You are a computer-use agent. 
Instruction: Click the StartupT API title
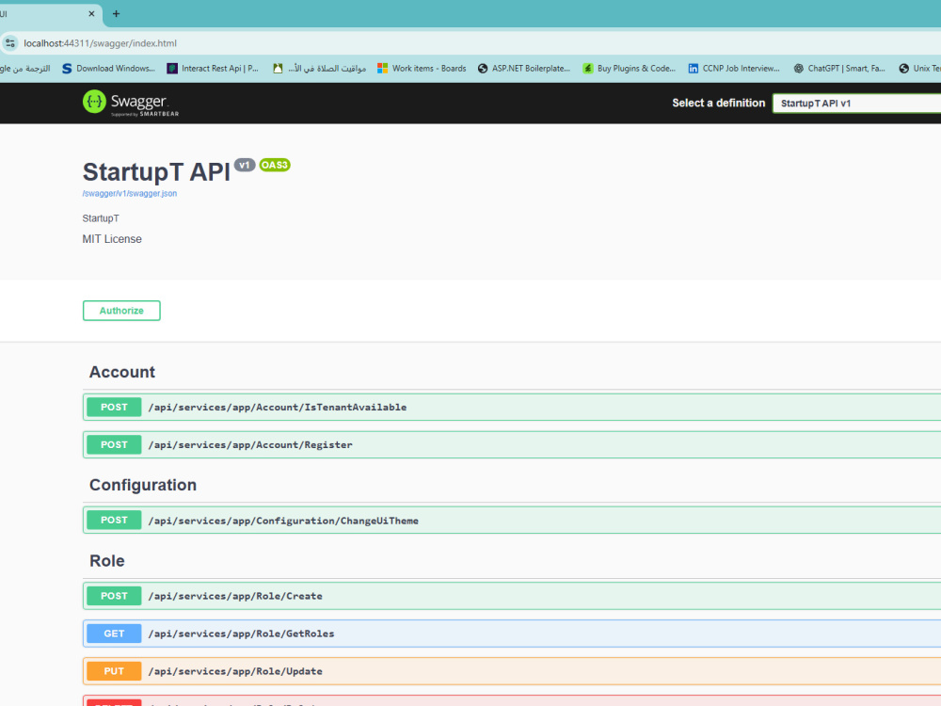coord(156,172)
